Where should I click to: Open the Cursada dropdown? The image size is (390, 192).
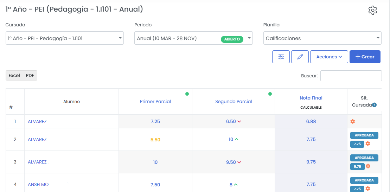pos(65,38)
